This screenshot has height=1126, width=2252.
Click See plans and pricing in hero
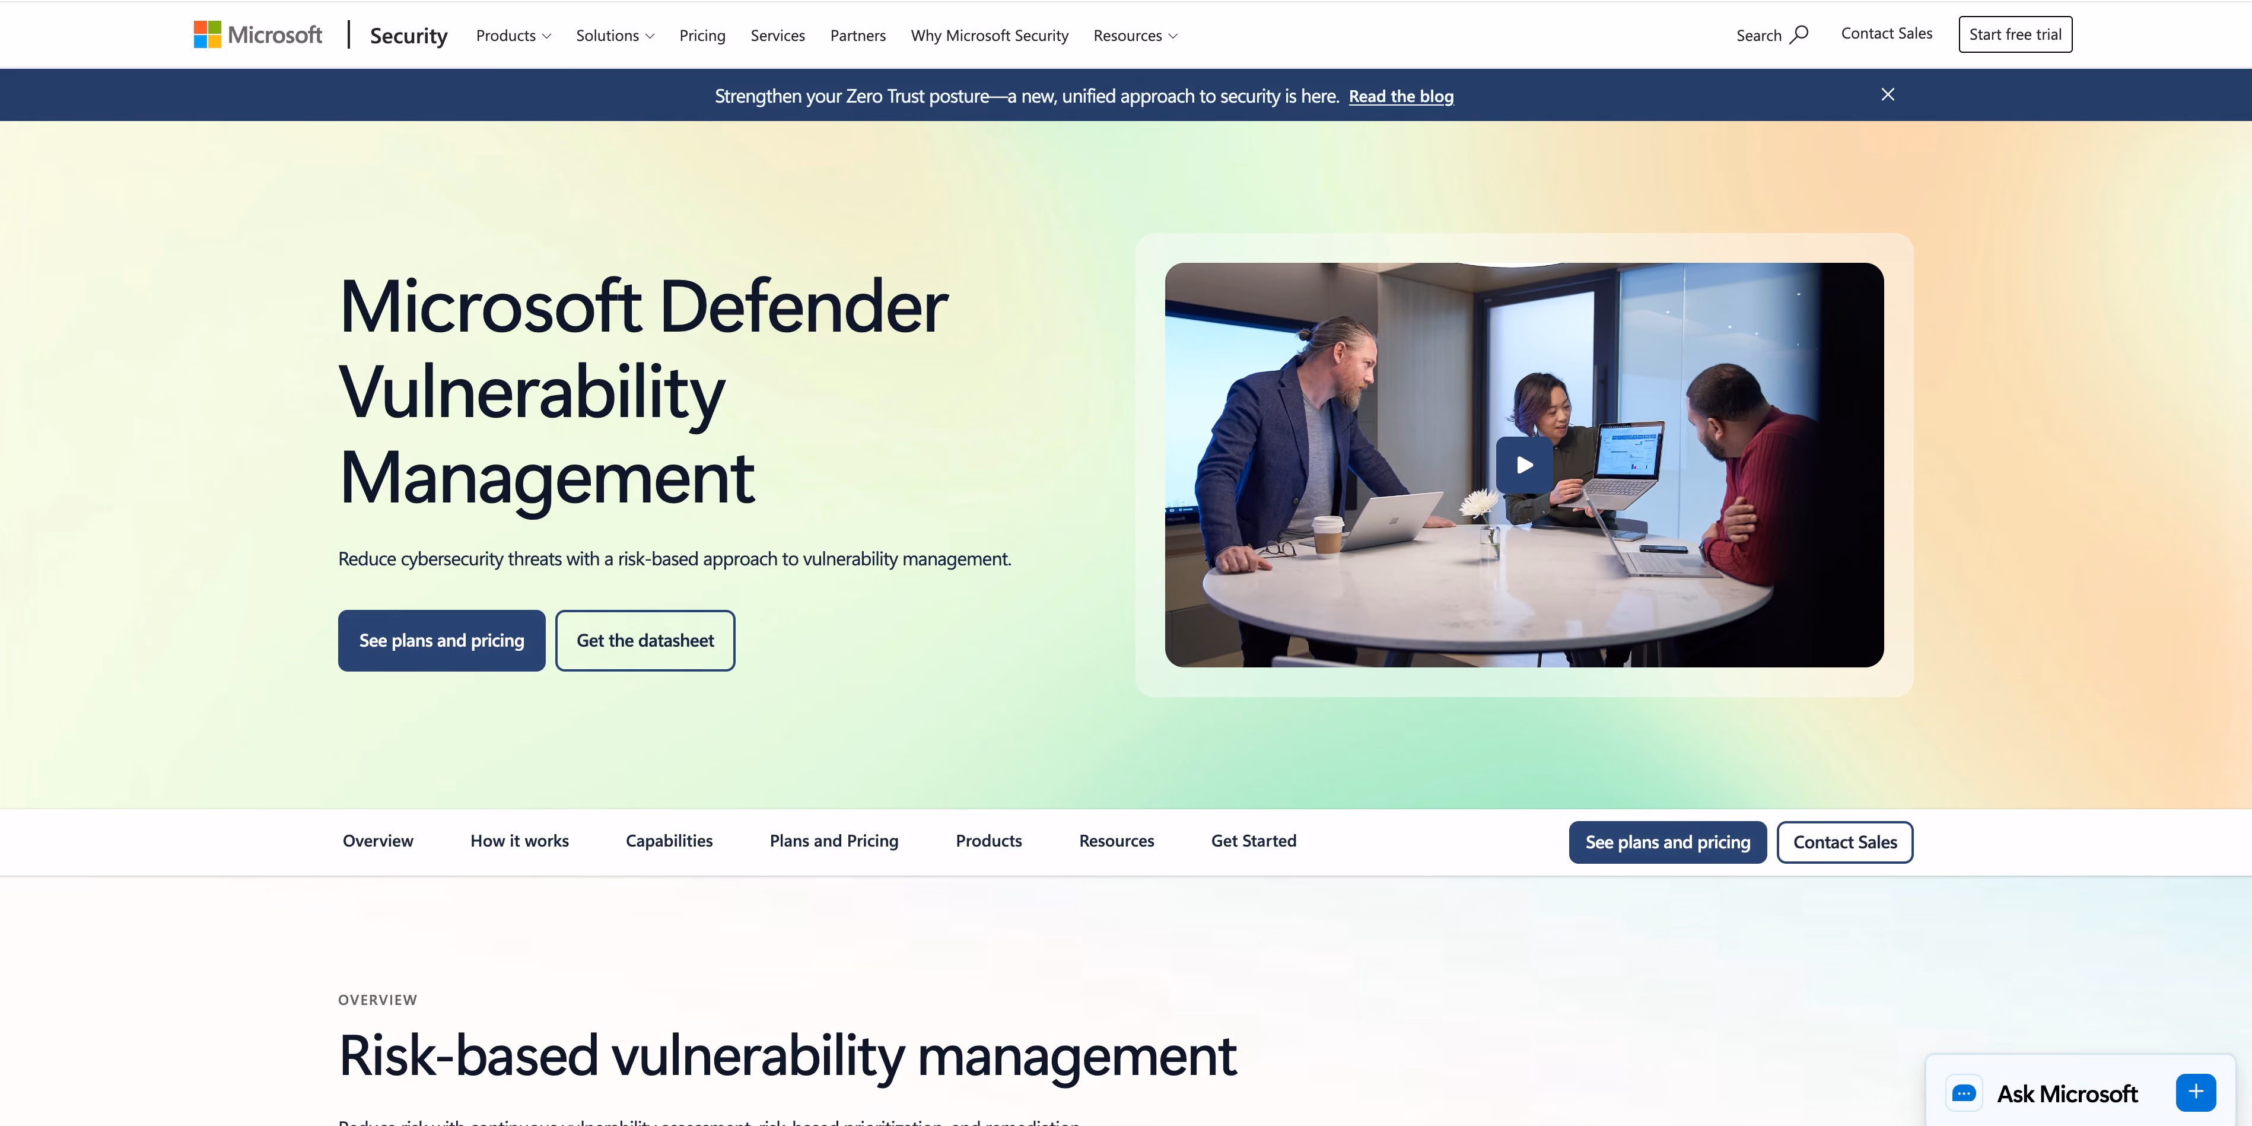pos(441,641)
